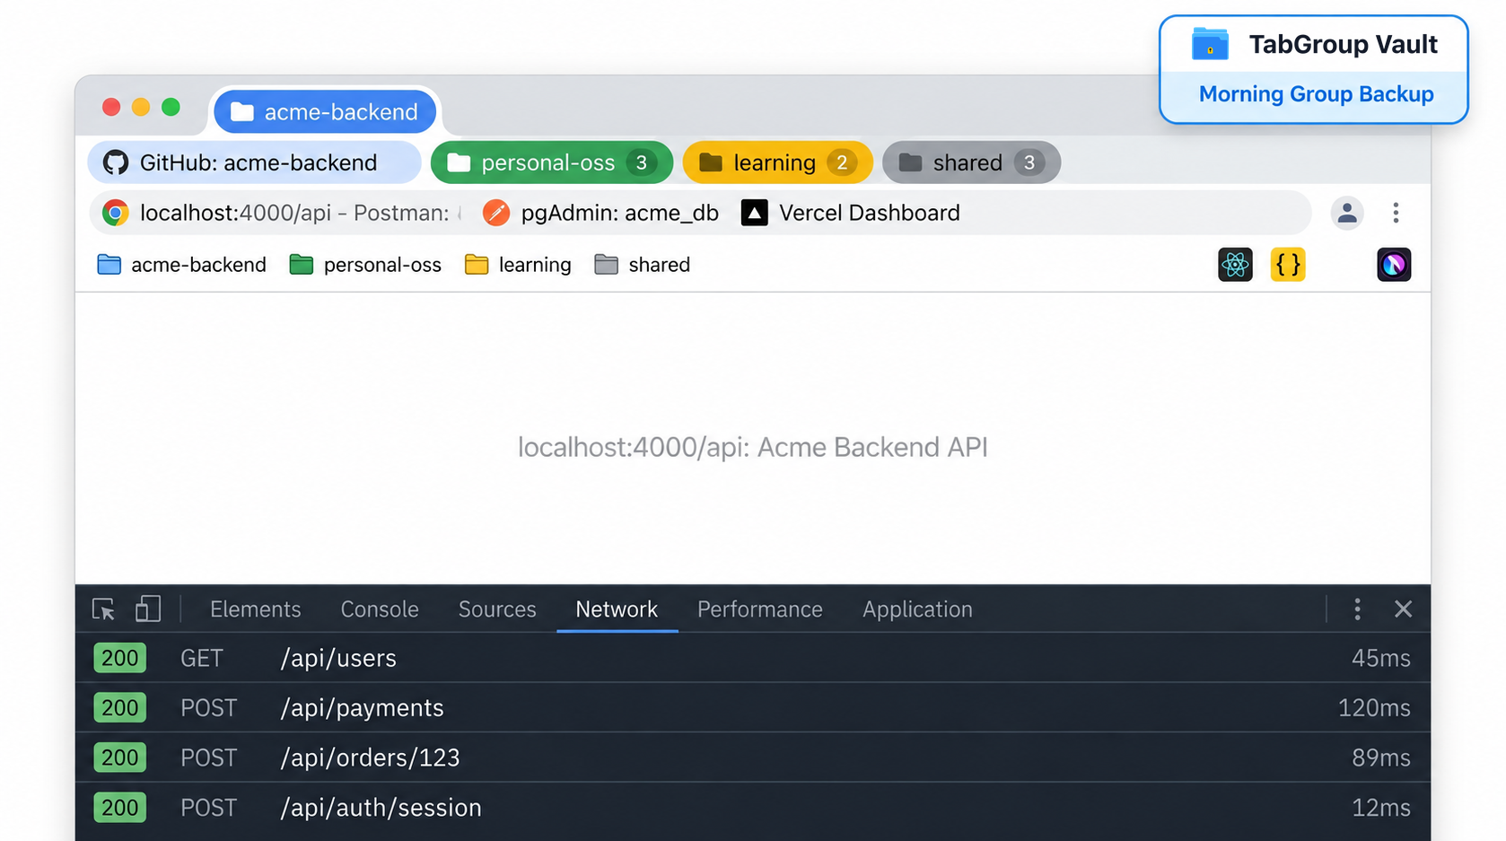Viewport: 1506px width, 841px height.
Task: Click the yellow curly braces extension icon
Action: coord(1288,265)
